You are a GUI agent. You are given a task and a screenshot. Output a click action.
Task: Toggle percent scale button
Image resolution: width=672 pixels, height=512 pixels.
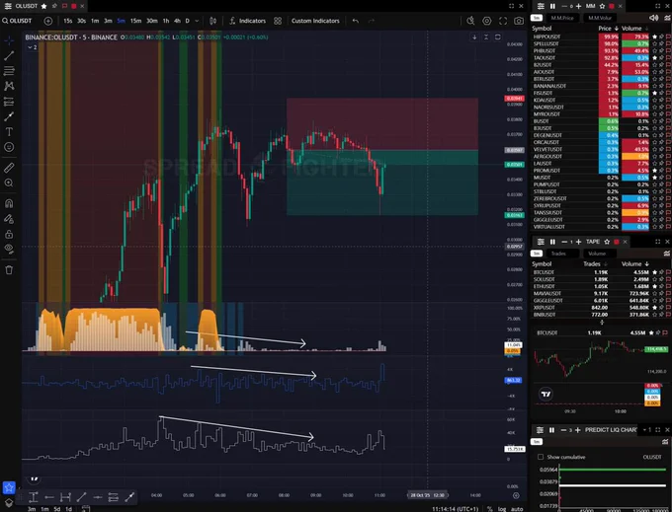click(x=490, y=509)
